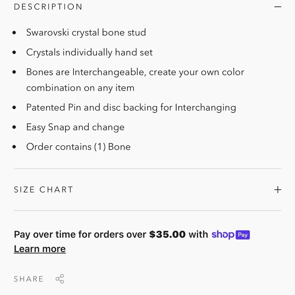The image size is (295, 295).
Task: Open the Learn more link
Action: (x=40, y=249)
